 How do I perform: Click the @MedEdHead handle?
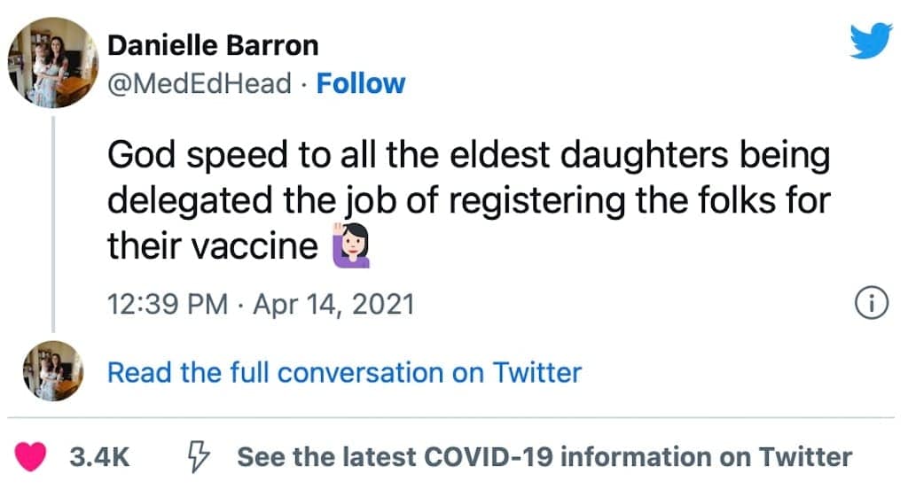200,84
